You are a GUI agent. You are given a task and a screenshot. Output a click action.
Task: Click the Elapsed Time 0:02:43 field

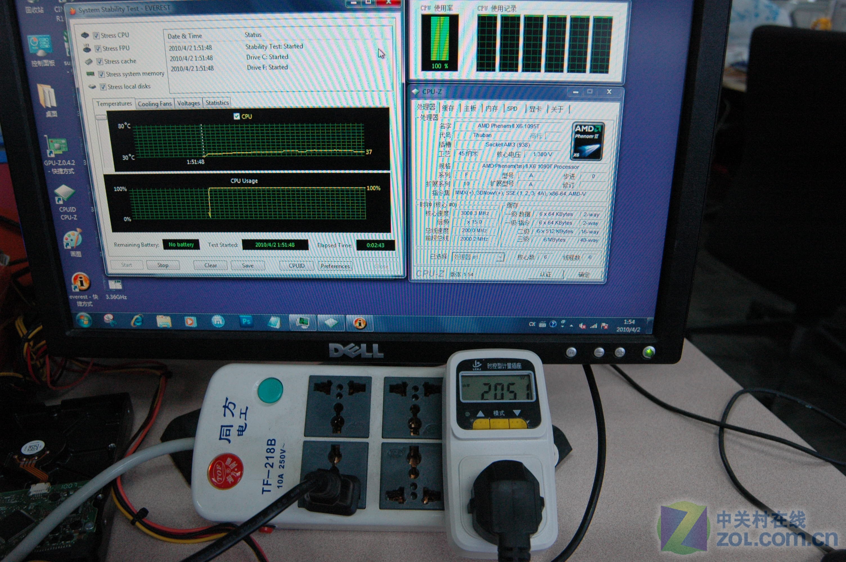coord(375,245)
